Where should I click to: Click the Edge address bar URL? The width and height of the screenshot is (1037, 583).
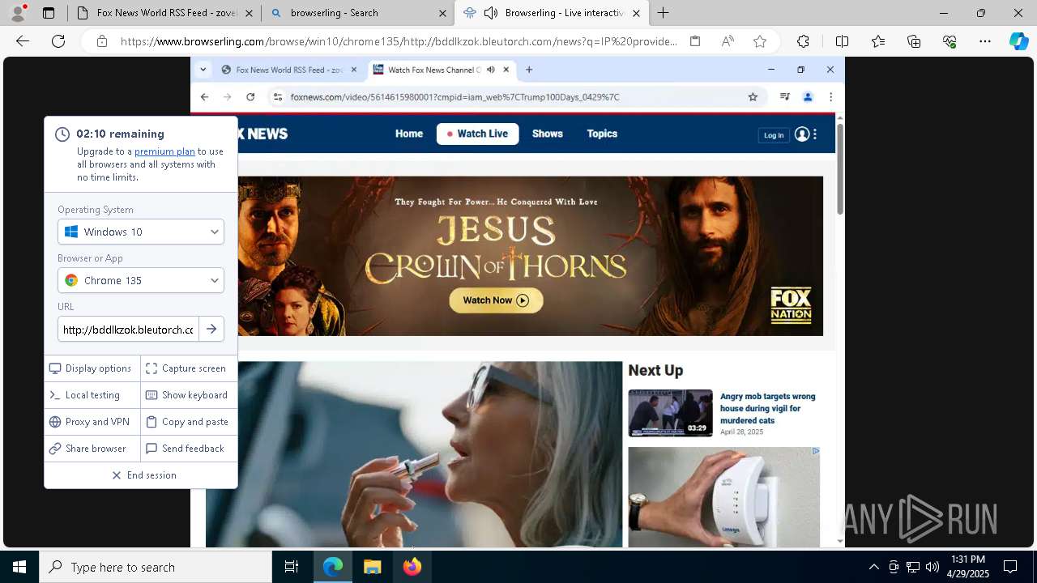click(399, 41)
